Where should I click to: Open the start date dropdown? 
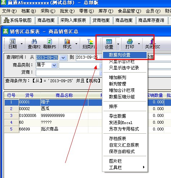click(63, 58)
